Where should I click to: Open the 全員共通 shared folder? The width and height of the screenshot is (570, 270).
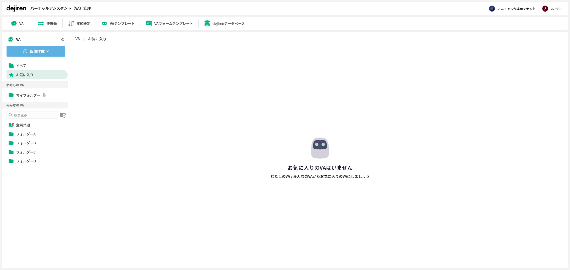(23, 125)
